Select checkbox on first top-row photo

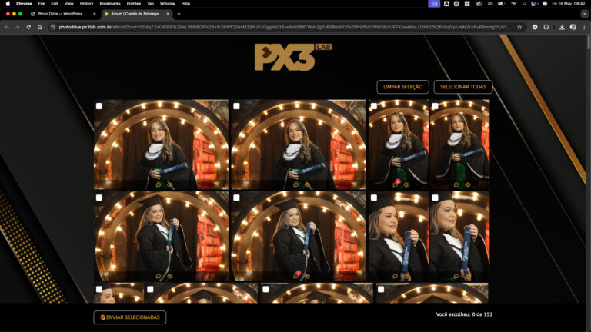click(x=99, y=106)
